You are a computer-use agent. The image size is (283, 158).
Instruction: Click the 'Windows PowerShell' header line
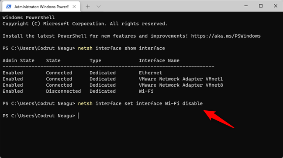coord(28,18)
